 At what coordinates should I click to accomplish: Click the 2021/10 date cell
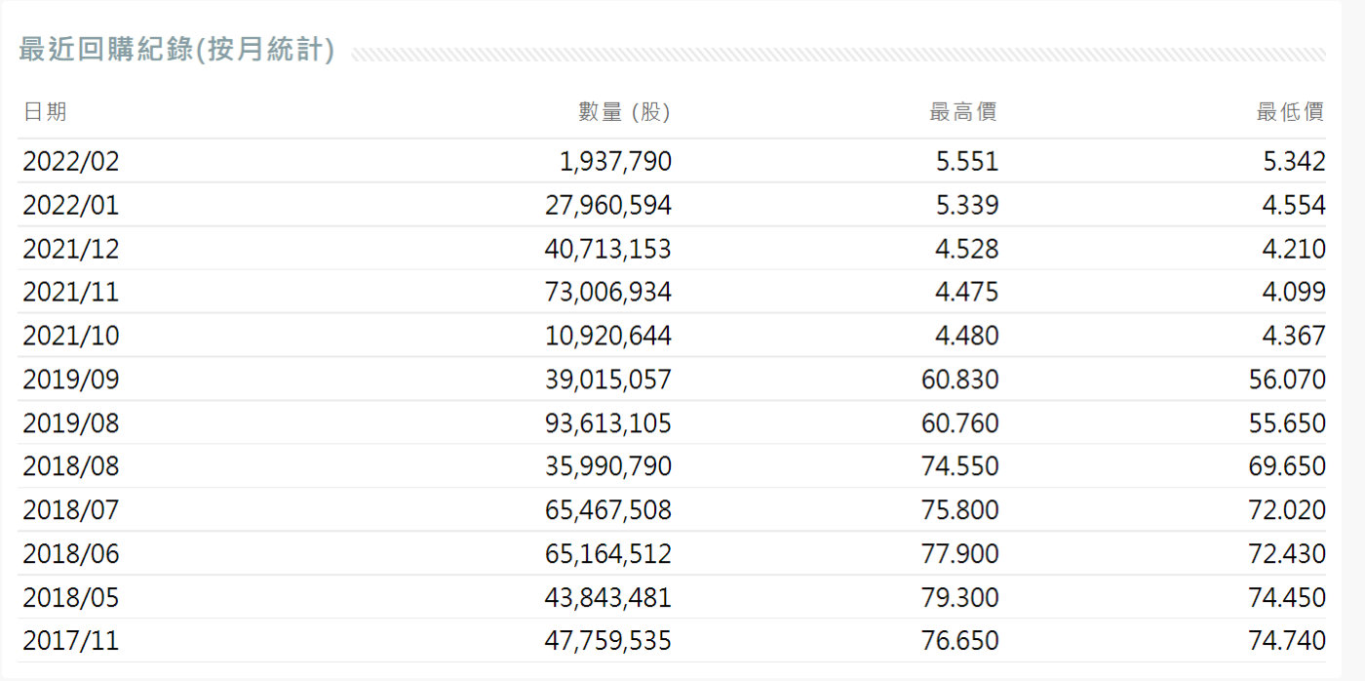71,337
